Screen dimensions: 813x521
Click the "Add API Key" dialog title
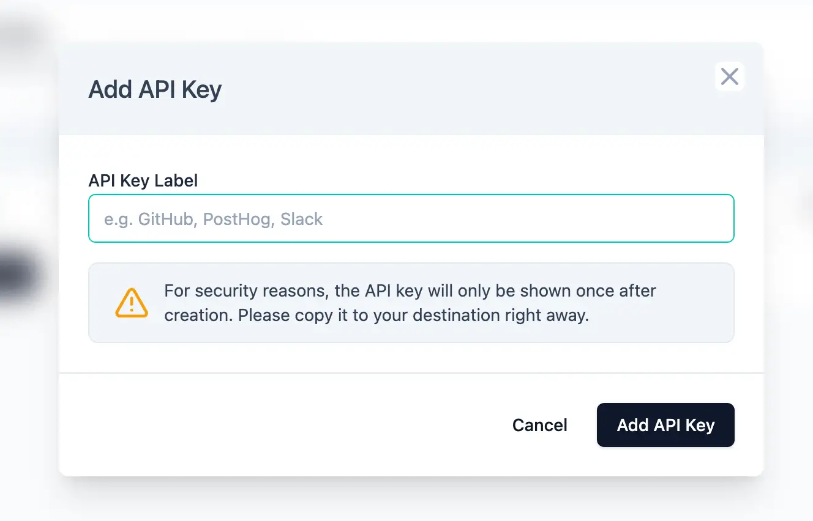pyautogui.click(x=155, y=89)
